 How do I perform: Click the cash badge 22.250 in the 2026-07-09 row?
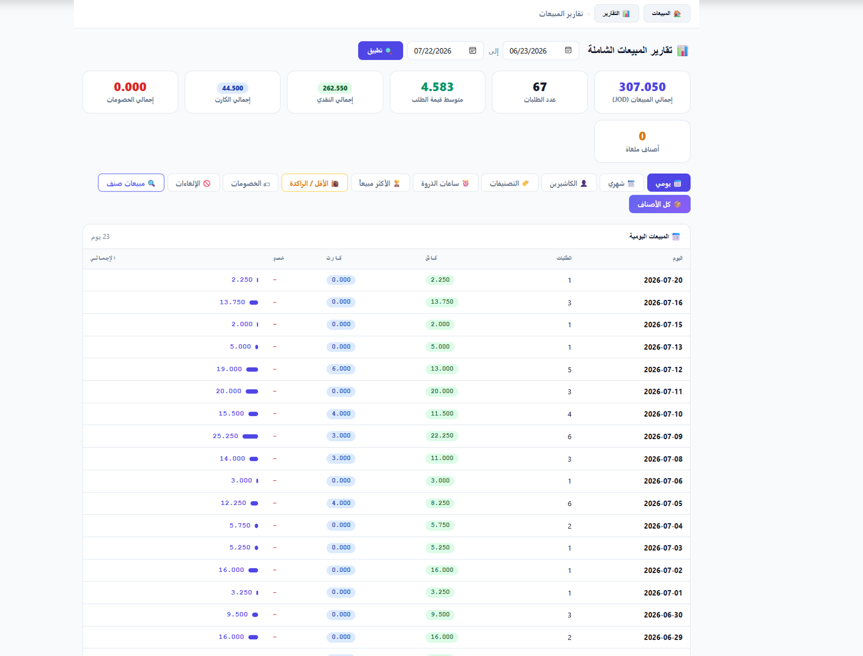pyautogui.click(x=442, y=436)
